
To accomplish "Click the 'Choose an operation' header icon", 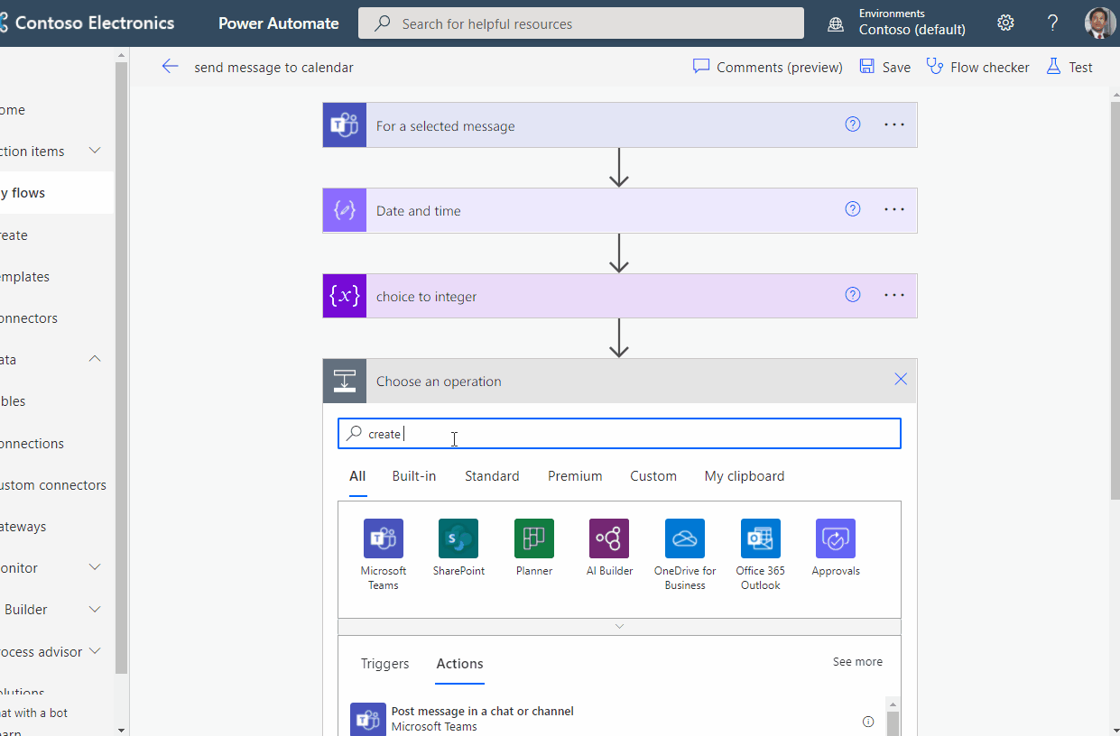I will (x=345, y=381).
